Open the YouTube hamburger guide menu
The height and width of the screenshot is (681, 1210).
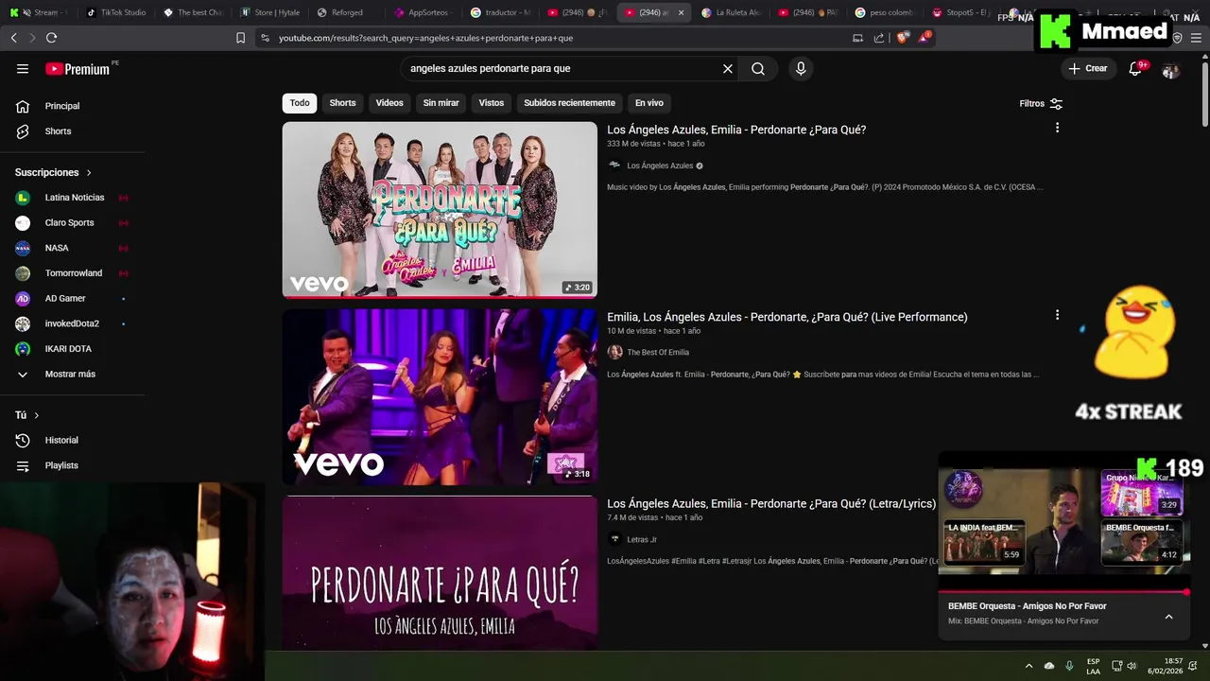coord(23,68)
